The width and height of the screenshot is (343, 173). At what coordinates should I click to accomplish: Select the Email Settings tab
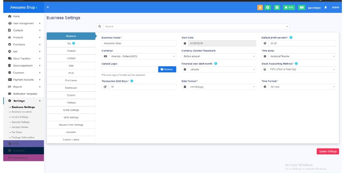pos(71,110)
